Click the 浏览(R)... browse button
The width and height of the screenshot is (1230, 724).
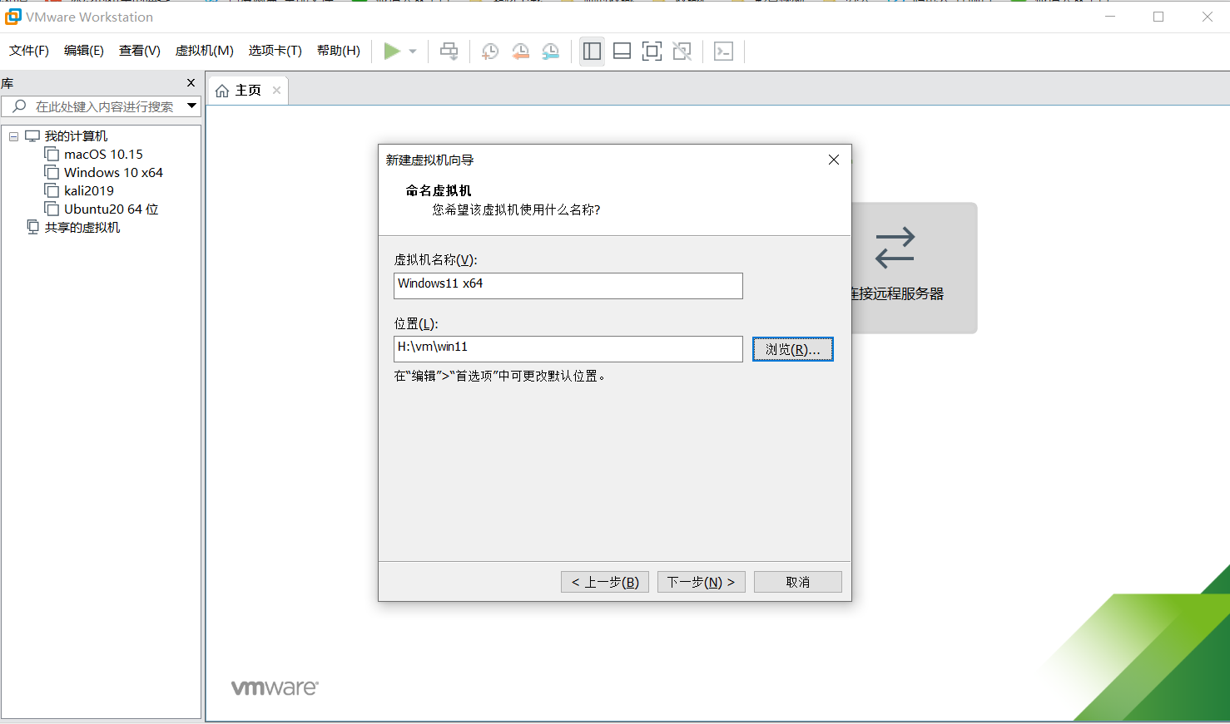coord(793,350)
